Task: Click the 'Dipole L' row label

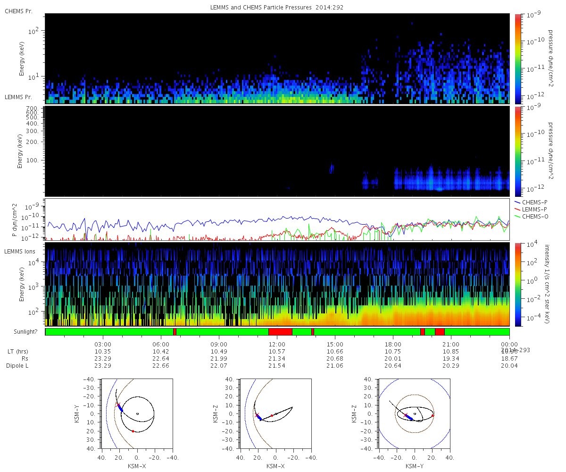Action: (x=17, y=366)
